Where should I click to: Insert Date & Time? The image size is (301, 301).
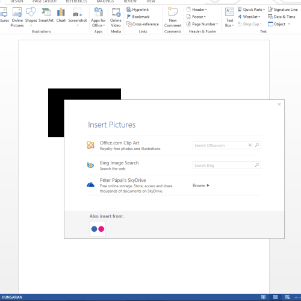(x=282, y=17)
